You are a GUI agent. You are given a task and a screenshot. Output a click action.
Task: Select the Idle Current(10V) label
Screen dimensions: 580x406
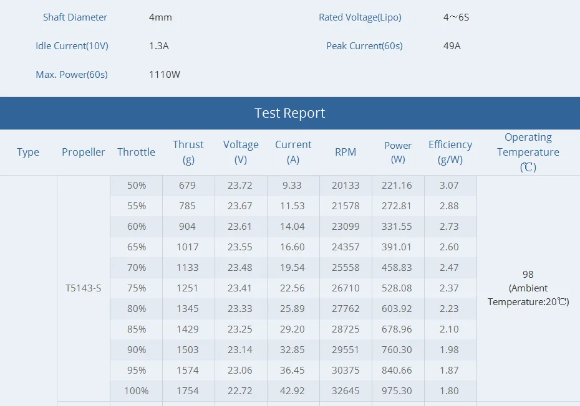(x=72, y=46)
